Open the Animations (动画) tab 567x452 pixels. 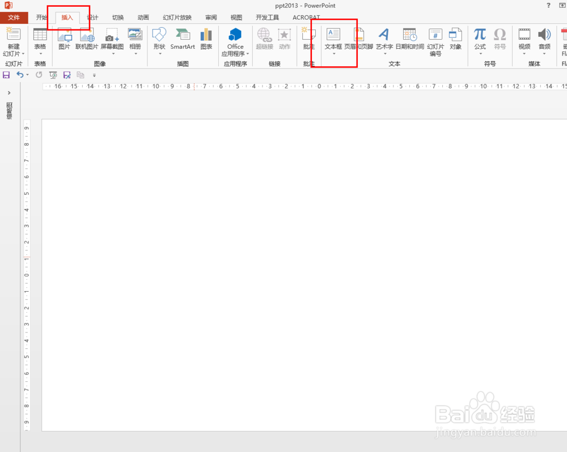point(143,18)
